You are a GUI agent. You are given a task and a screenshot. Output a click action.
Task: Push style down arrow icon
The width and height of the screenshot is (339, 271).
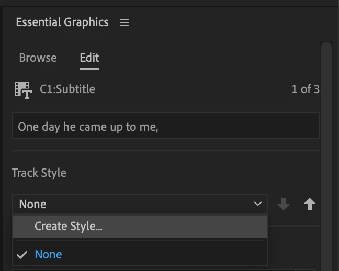pyautogui.click(x=284, y=204)
